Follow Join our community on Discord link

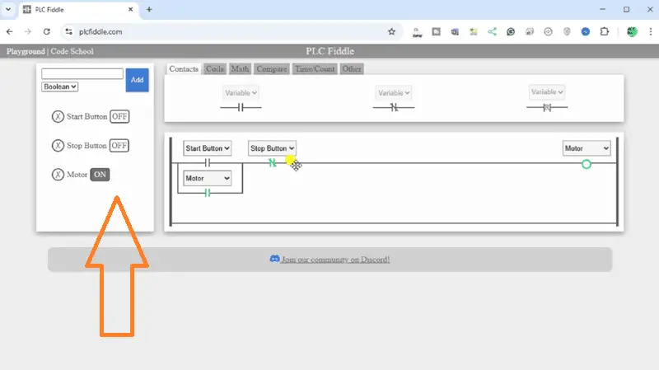point(335,260)
